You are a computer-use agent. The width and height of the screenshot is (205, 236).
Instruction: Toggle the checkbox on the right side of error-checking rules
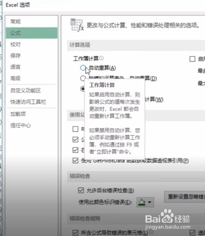(x=192, y=232)
